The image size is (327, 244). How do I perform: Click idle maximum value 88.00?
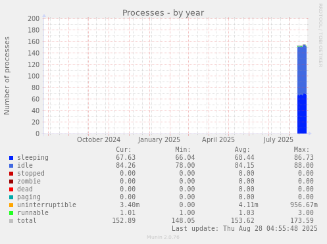tap(304, 165)
